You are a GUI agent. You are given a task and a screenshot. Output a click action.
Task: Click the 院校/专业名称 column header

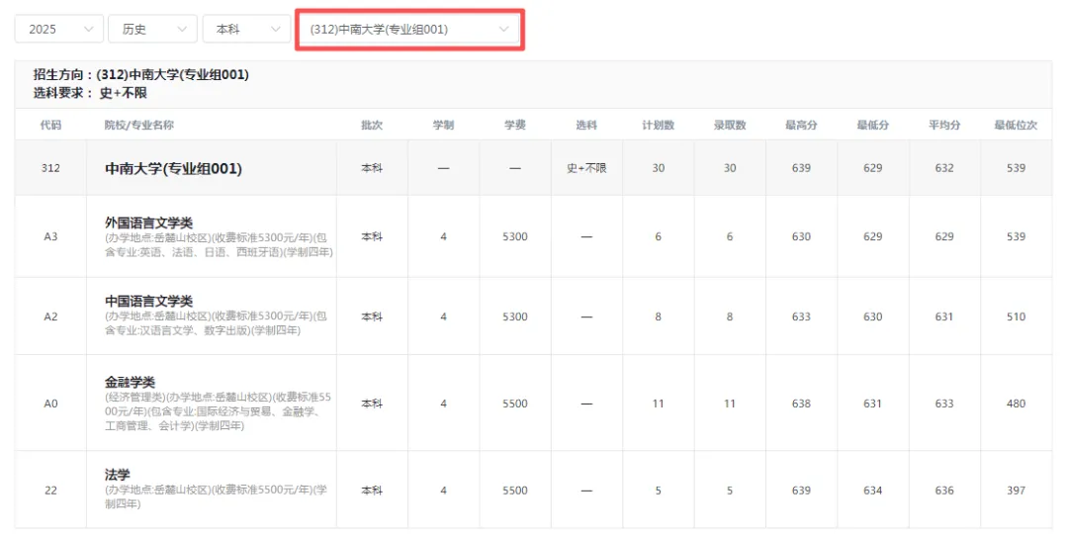[x=139, y=125]
